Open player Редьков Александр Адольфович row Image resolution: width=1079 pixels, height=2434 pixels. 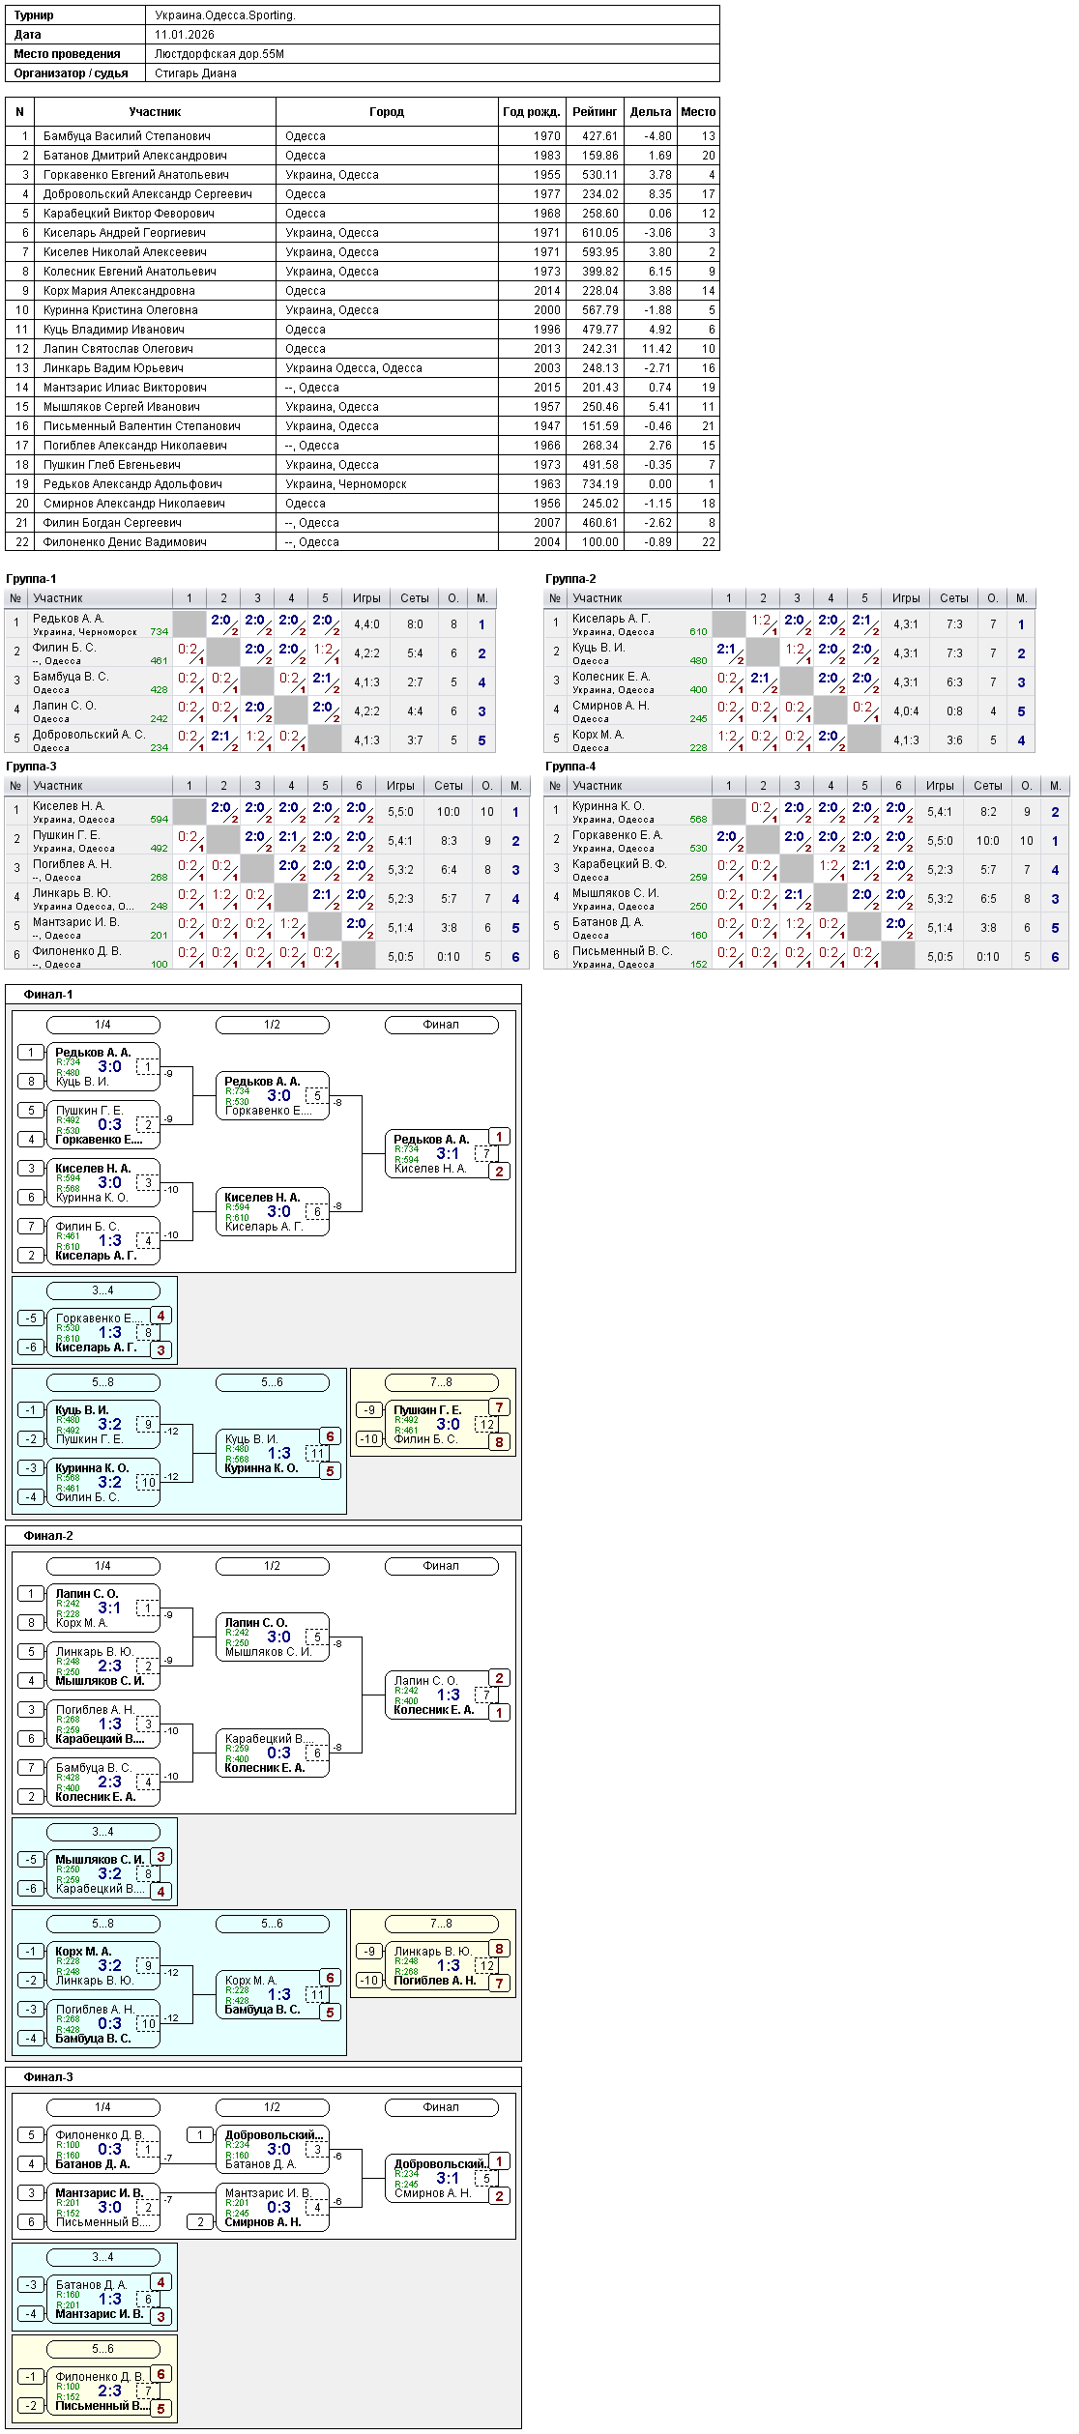tap(363, 484)
